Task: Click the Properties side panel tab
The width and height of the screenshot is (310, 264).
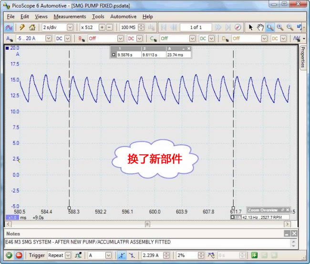Action: coord(302,57)
